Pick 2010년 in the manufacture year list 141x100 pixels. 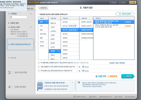70,34
